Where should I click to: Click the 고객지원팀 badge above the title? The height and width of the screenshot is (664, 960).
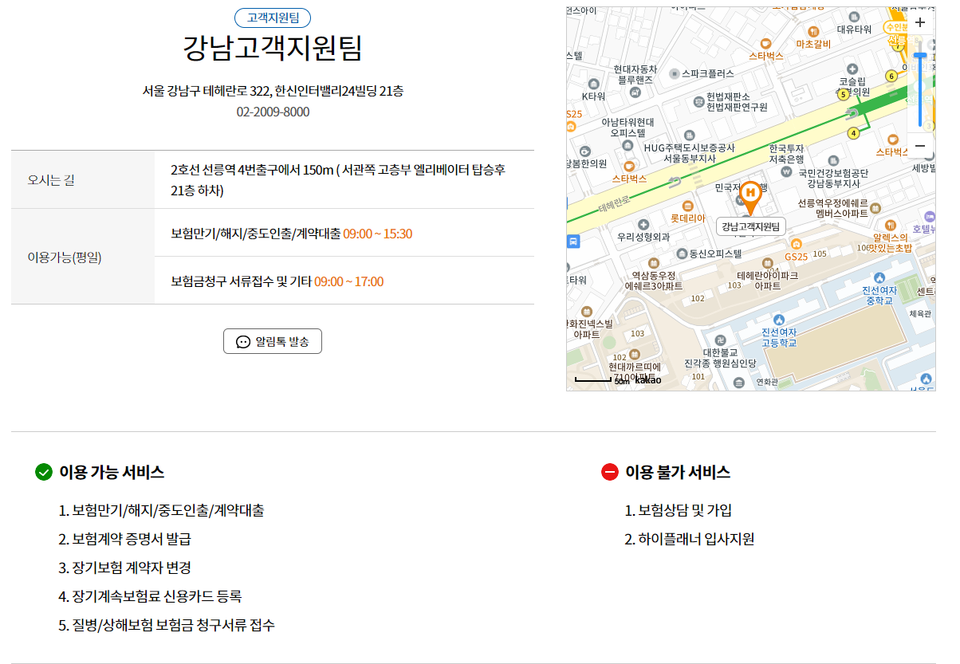coord(273,18)
